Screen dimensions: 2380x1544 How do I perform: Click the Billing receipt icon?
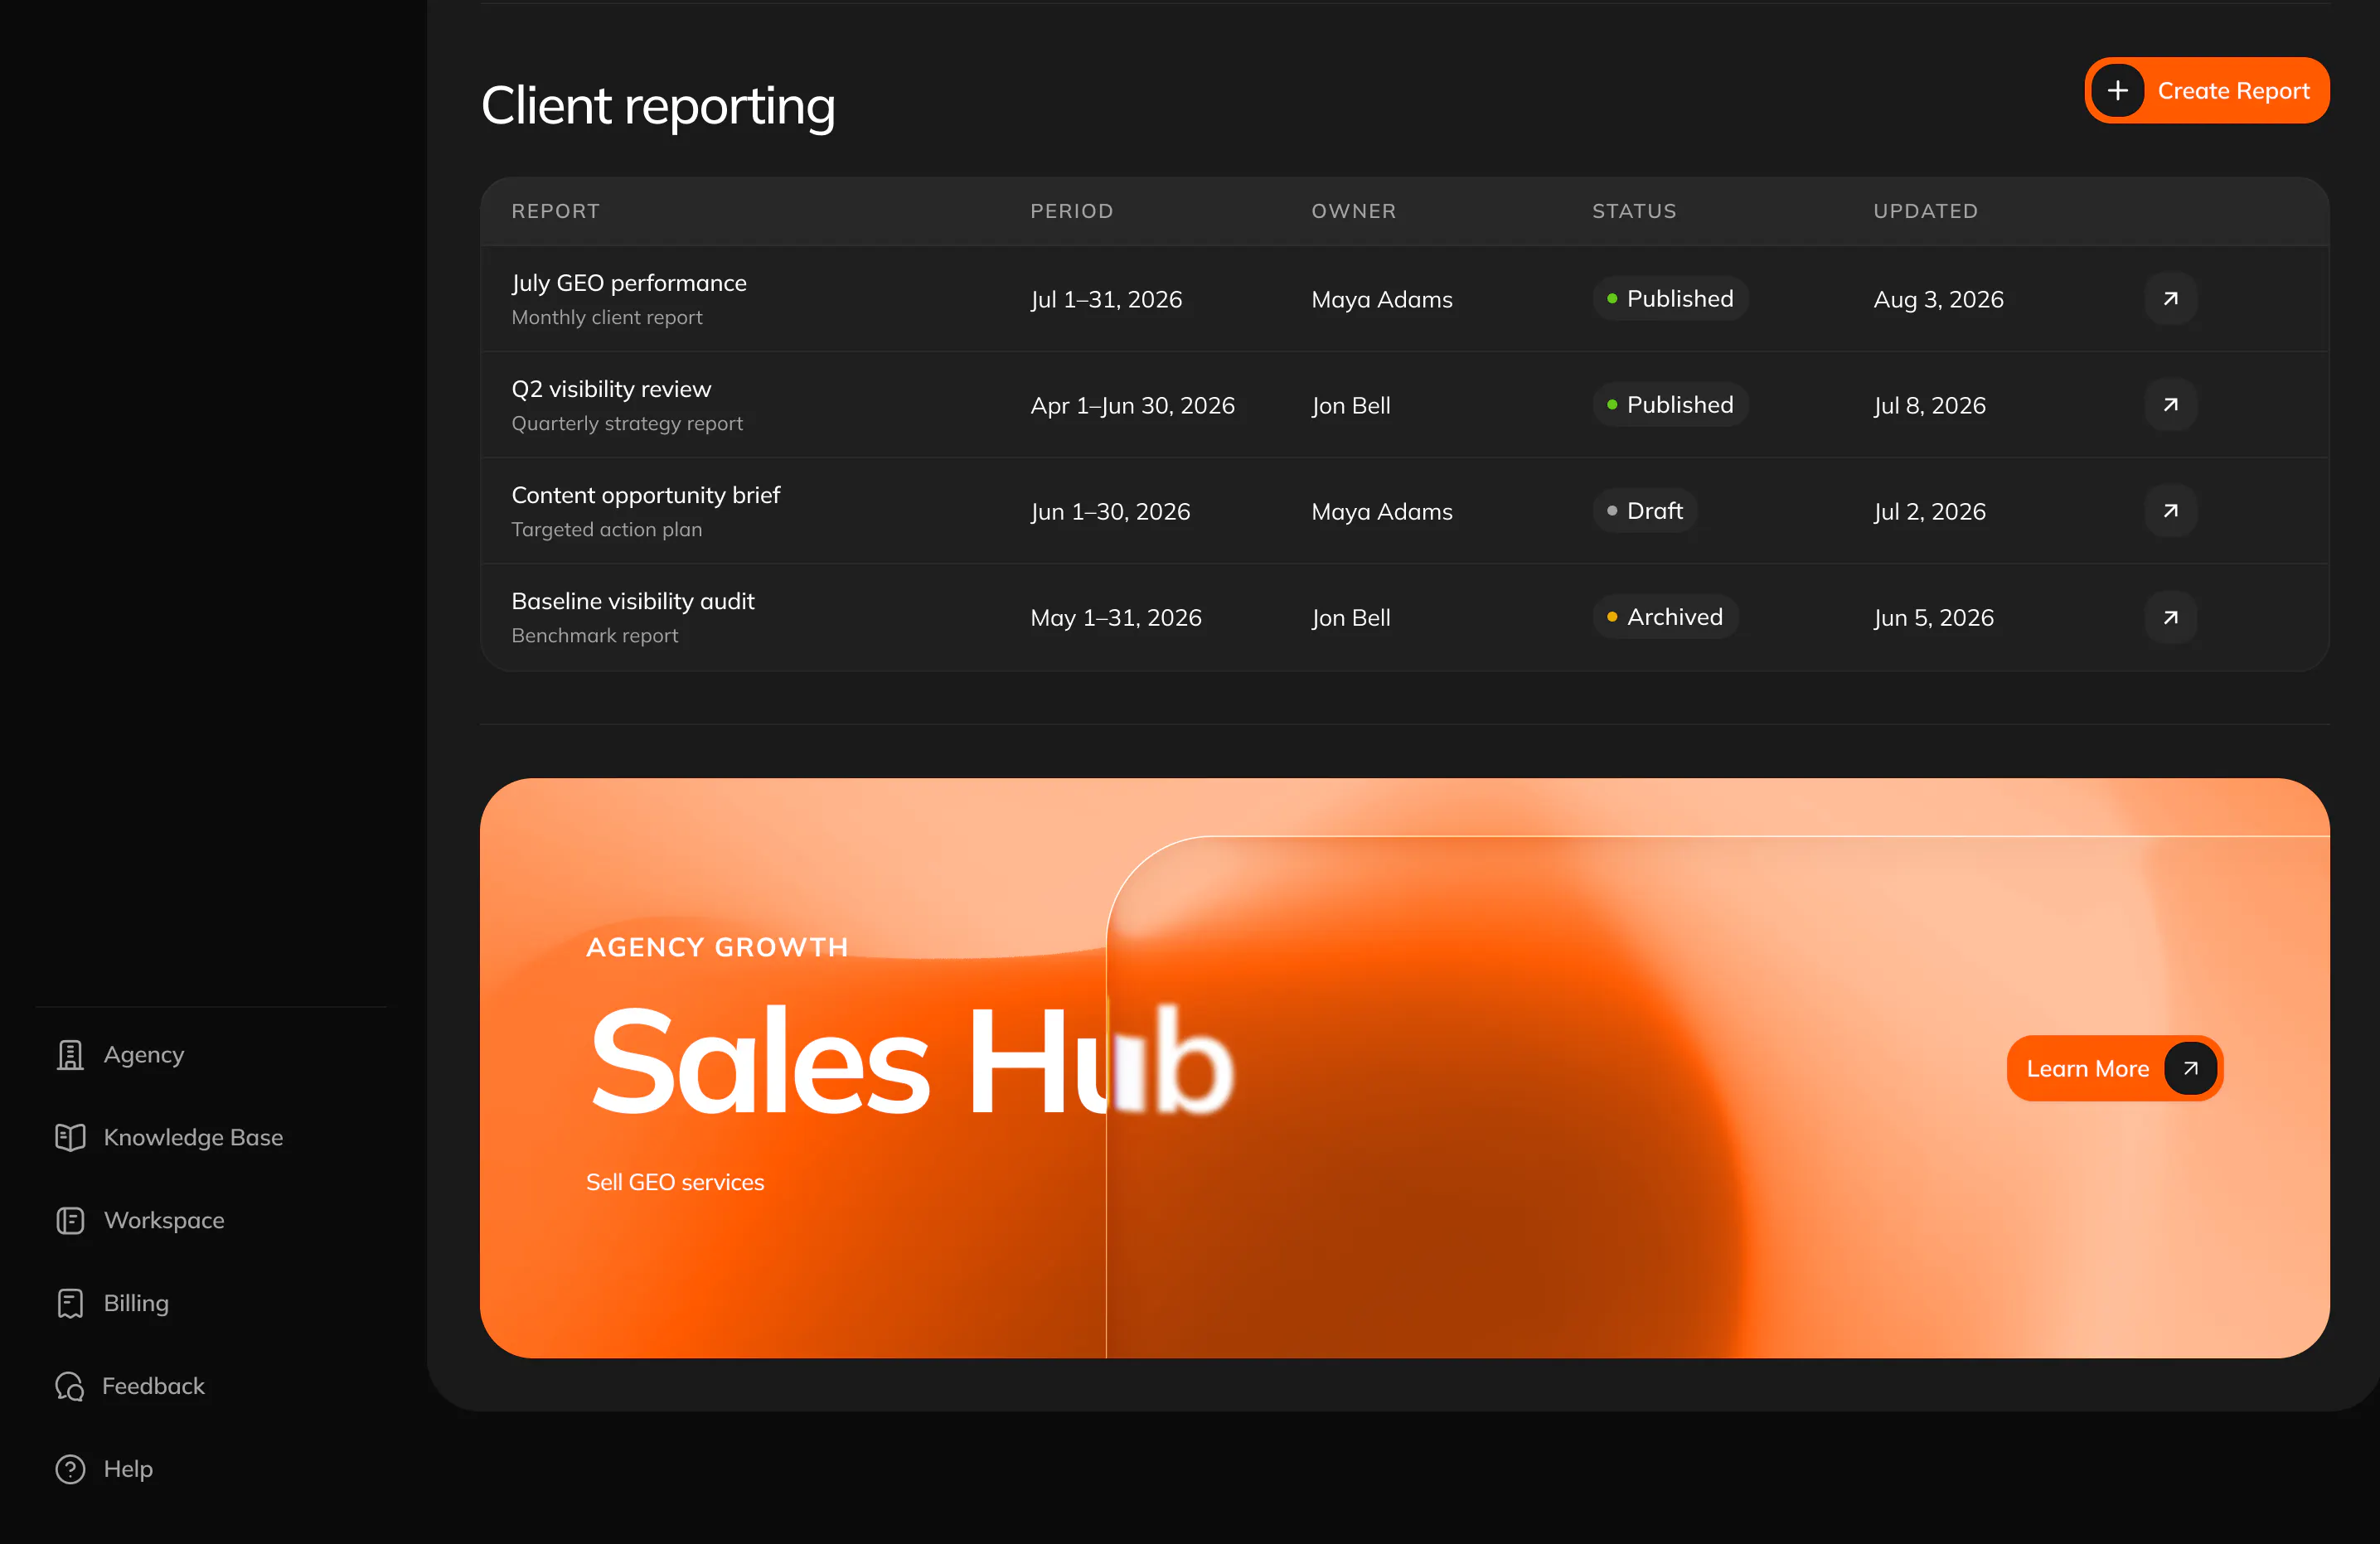pyautogui.click(x=70, y=1304)
